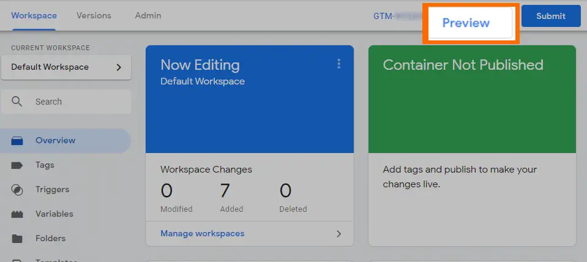Click the Folders folder icon
This screenshot has height=262, width=587.
pos(17,239)
